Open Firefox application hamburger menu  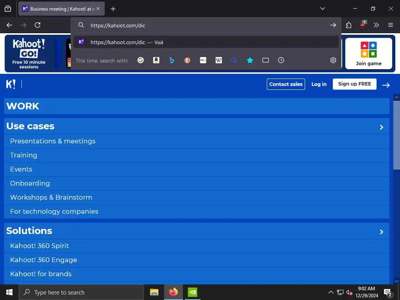391,25
